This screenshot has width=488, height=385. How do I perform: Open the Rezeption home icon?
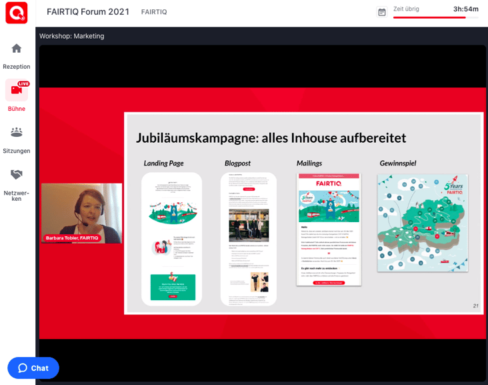click(x=17, y=49)
